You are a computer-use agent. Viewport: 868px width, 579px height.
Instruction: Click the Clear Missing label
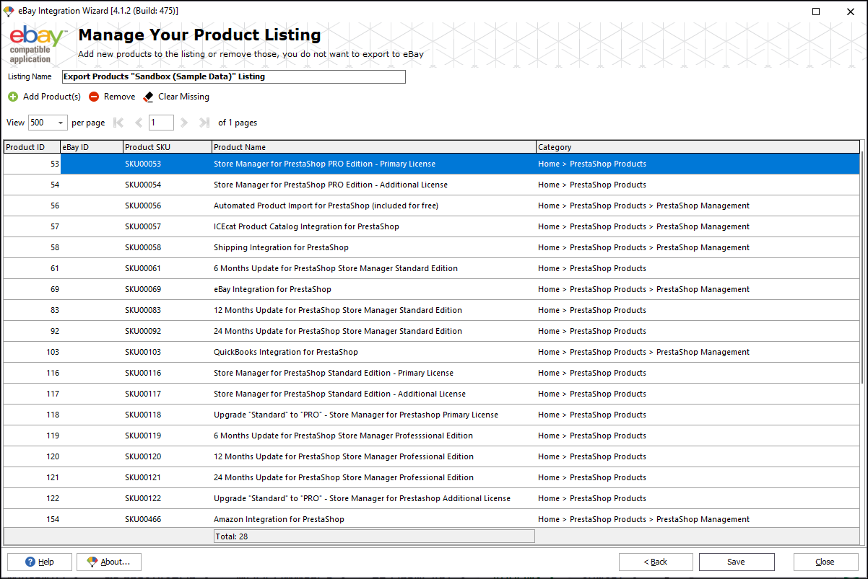point(183,97)
